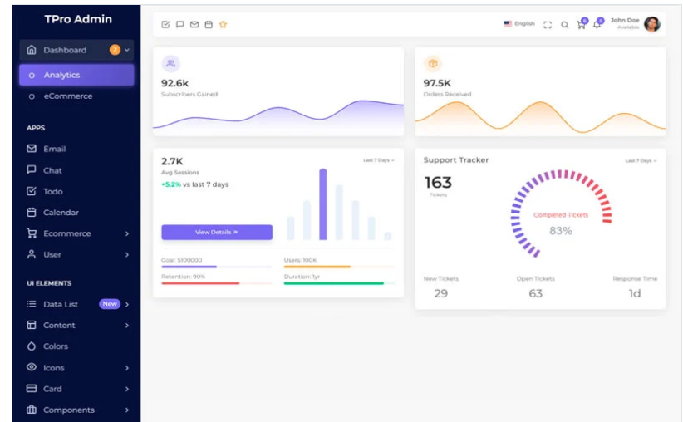
Task: Open Last 7 Days dropdown in Support Tracker
Action: pos(641,160)
